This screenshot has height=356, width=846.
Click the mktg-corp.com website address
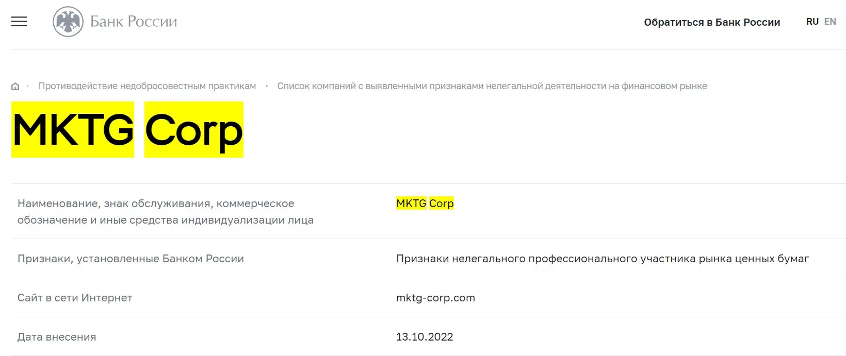point(435,297)
